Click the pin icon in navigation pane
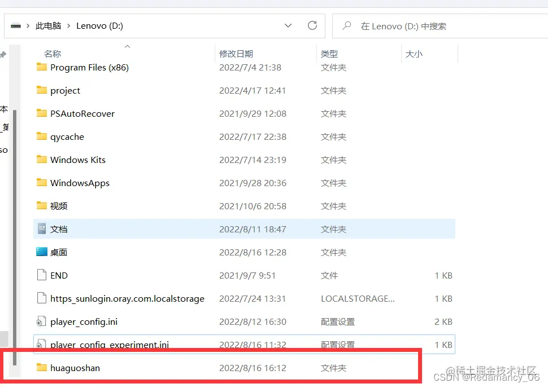 pyautogui.click(x=3, y=55)
